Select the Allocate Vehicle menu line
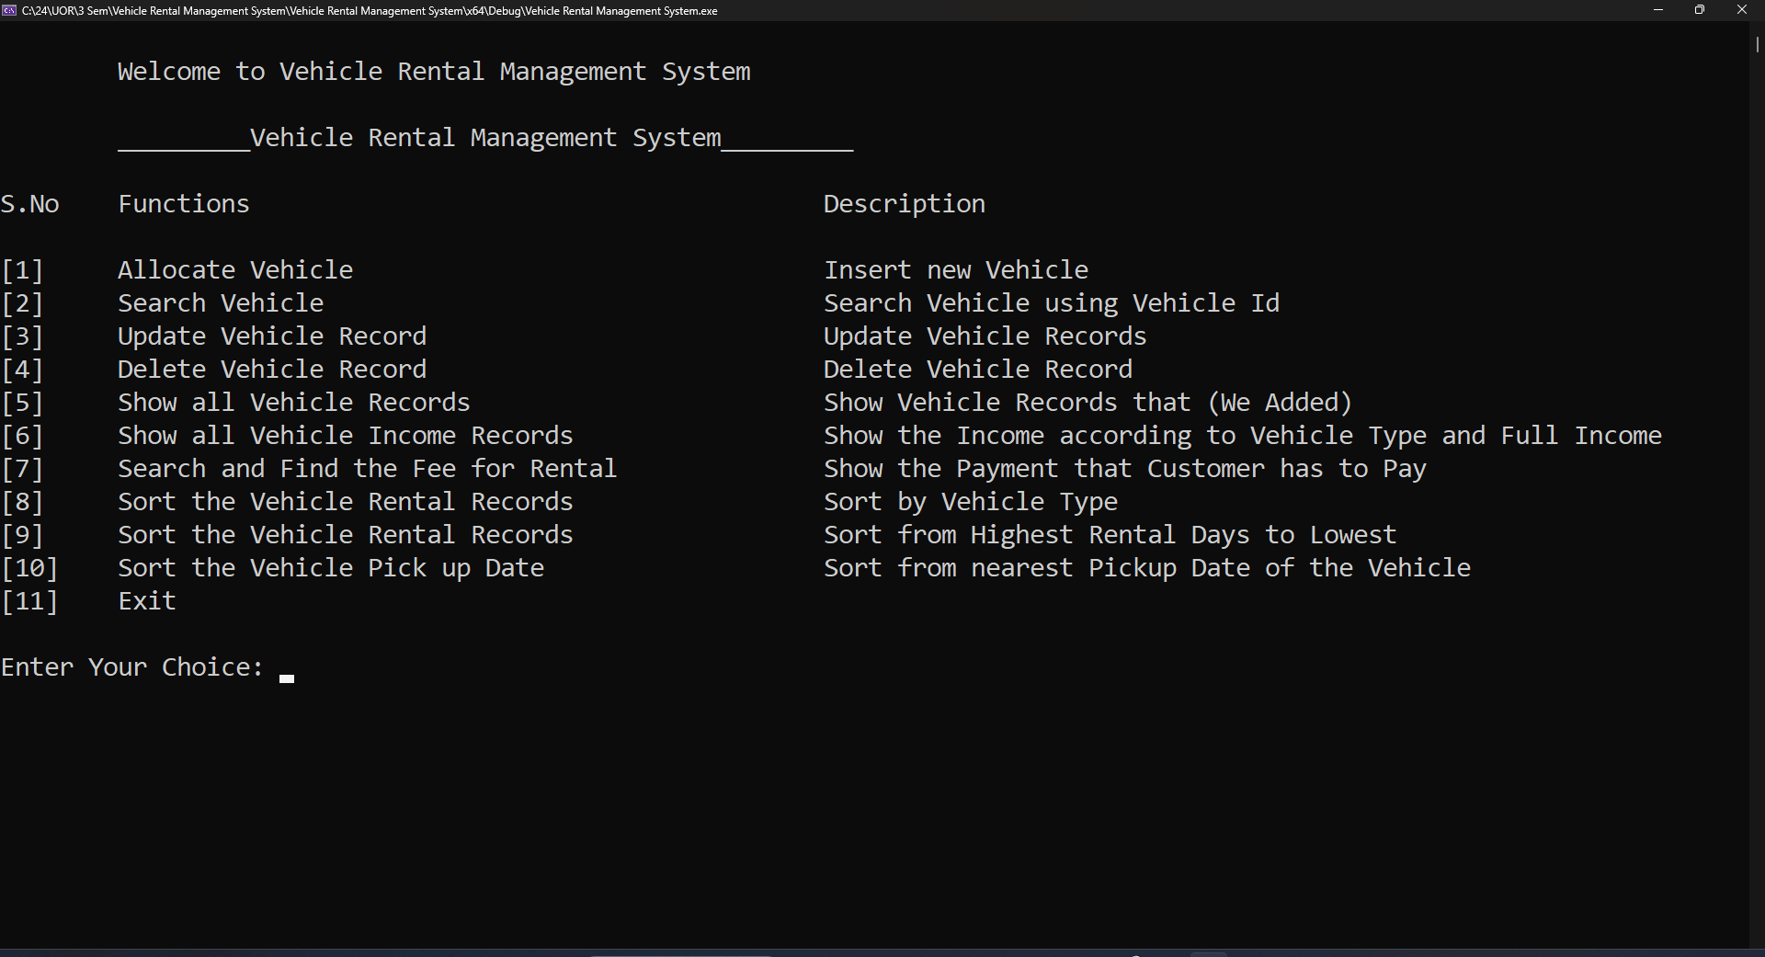The width and height of the screenshot is (1765, 957). 234,269
